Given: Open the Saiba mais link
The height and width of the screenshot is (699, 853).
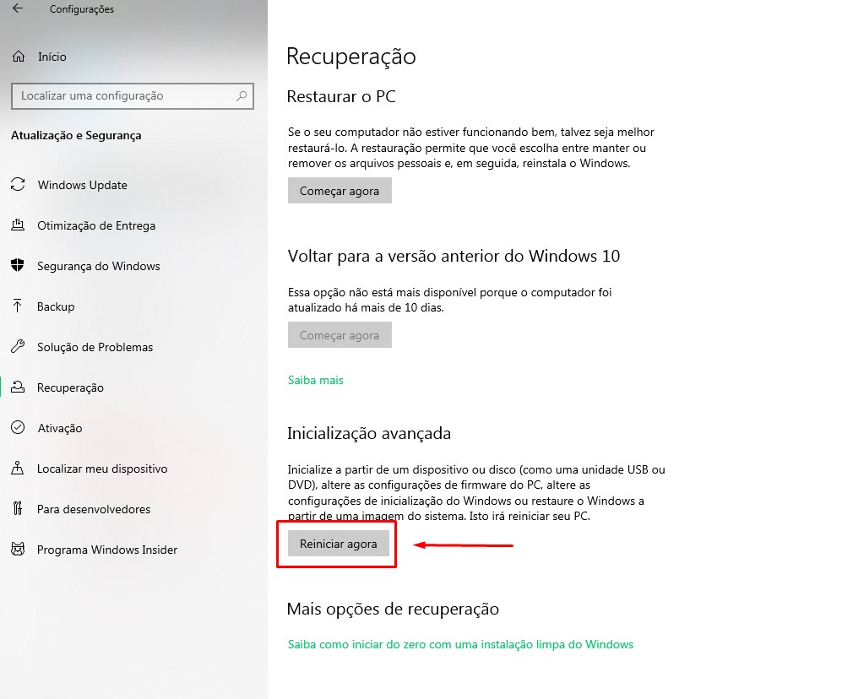Looking at the screenshot, I should 316,380.
